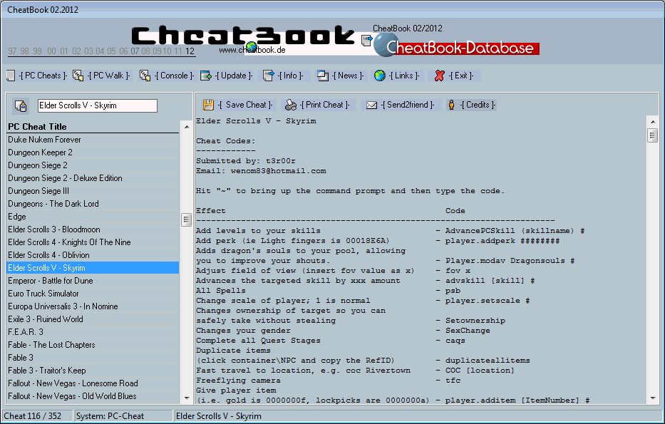665x424 pixels.
Task: Click the [ Exit ] button
Action: click(461, 76)
